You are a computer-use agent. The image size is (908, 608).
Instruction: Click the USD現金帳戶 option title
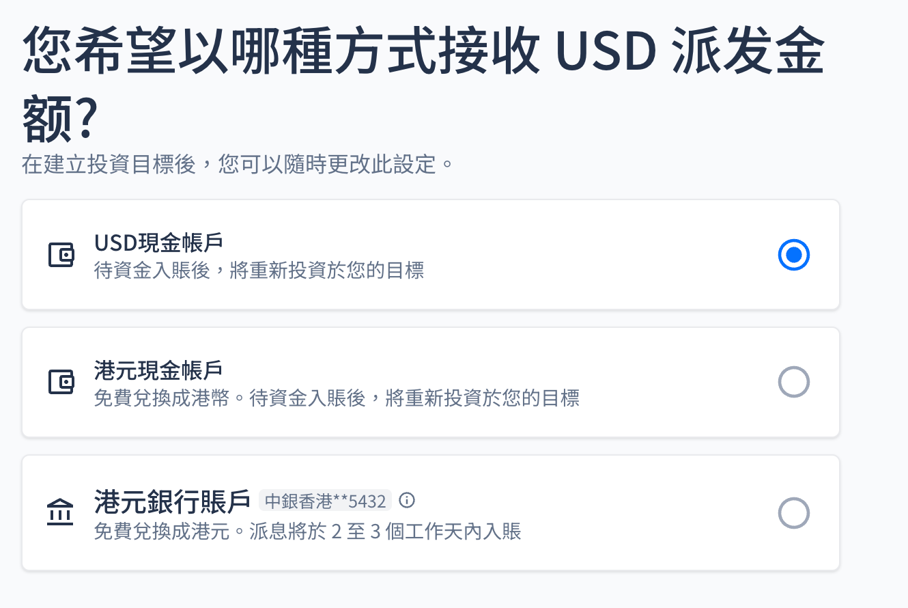pyautogui.click(x=158, y=243)
